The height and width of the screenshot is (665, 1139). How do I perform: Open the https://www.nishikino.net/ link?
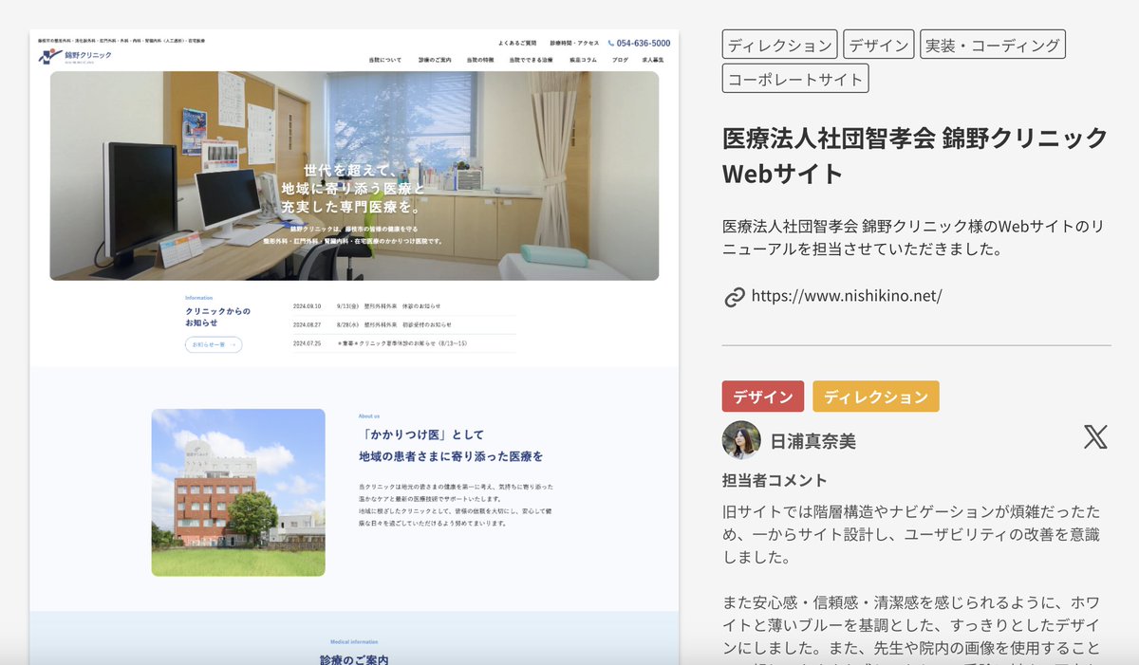click(847, 296)
